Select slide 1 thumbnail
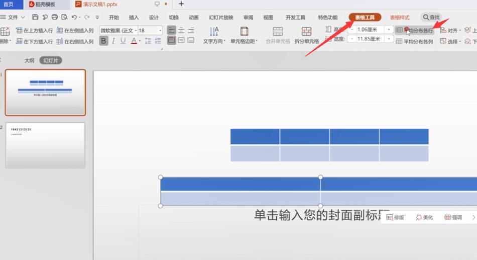 pyautogui.click(x=45, y=93)
